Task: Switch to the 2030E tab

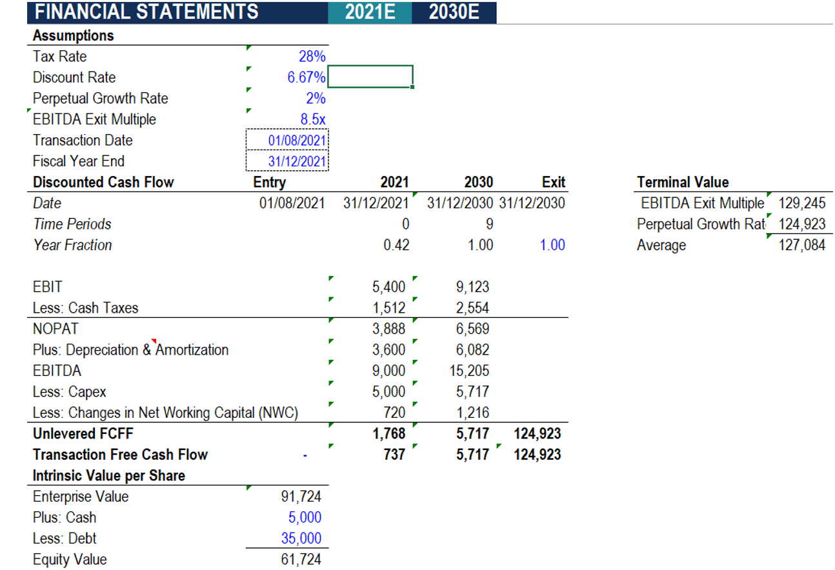Action: click(454, 12)
